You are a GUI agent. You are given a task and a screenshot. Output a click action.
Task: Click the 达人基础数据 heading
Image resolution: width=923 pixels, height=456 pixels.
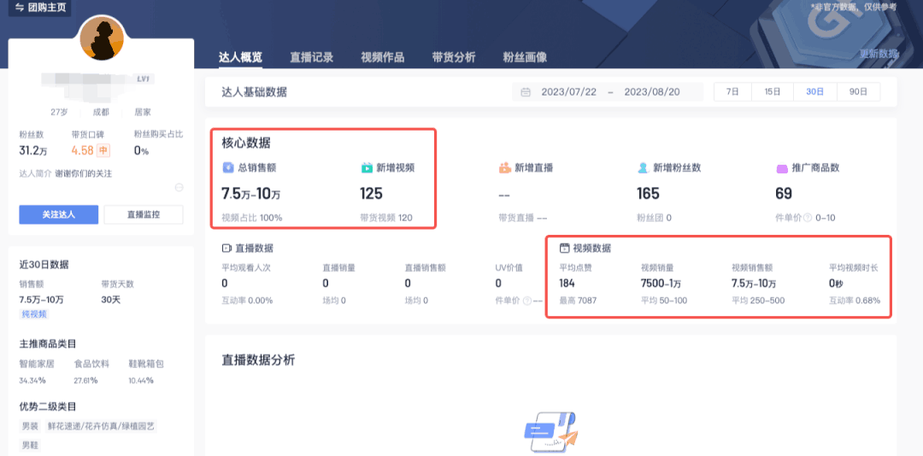click(255, 92)
